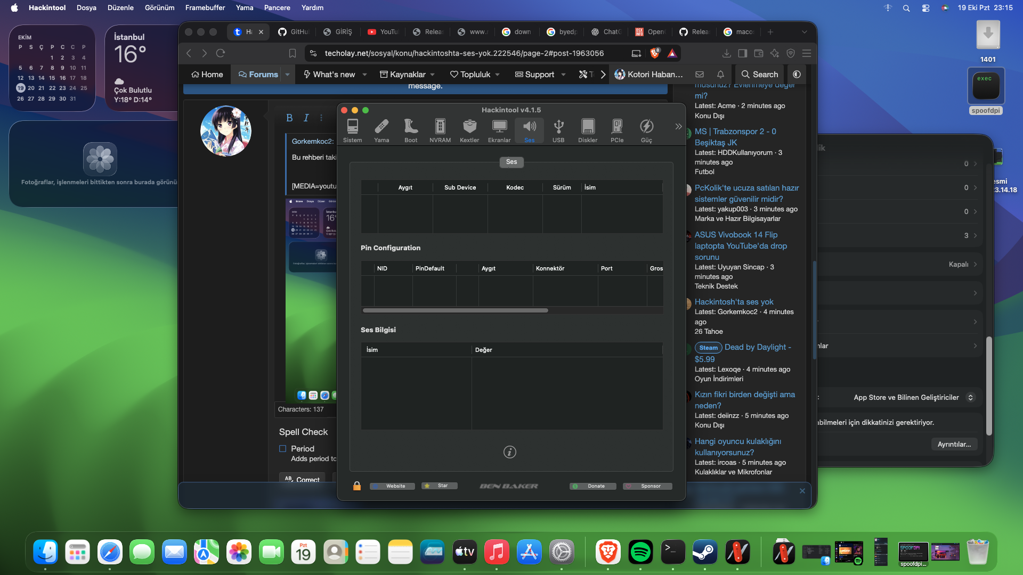The height and width of the screenshot is (575, 1023).
Task: Open App Store ve Bilinen Geliştiriciler dropdown
Action: pos(914,398)
